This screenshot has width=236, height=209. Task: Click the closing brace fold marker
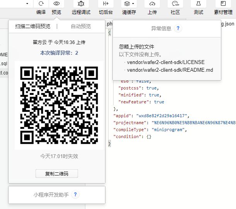coord(109,144)
